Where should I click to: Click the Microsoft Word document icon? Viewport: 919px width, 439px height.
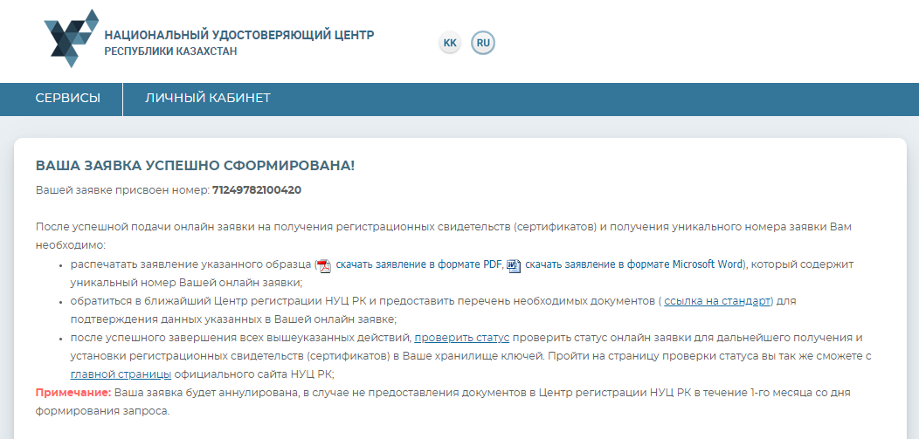514,265
